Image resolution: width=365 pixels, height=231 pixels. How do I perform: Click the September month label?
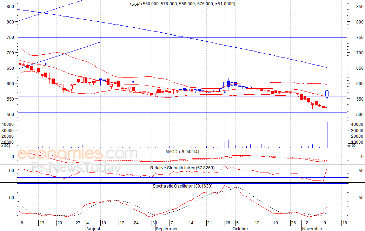(167, 229)
